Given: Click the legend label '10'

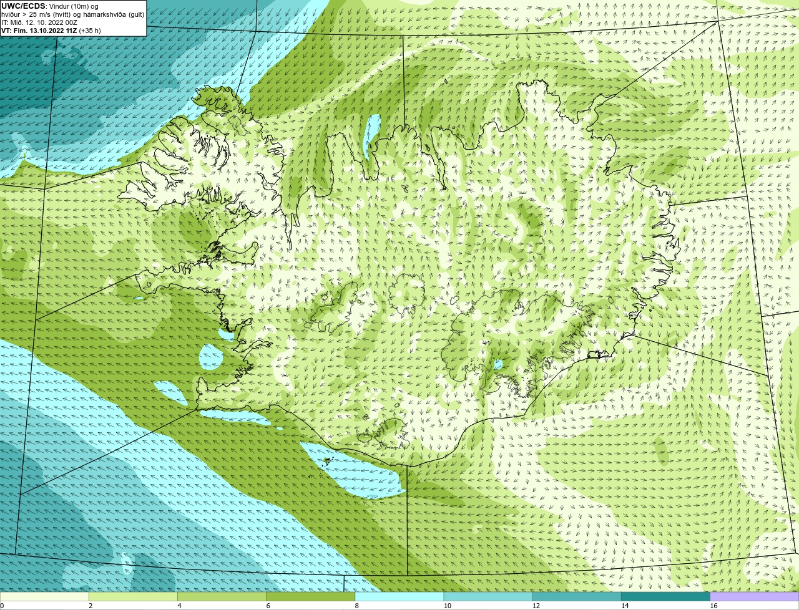Looking at the screenshot, I should pyautogui.click(x=448, y=606).
